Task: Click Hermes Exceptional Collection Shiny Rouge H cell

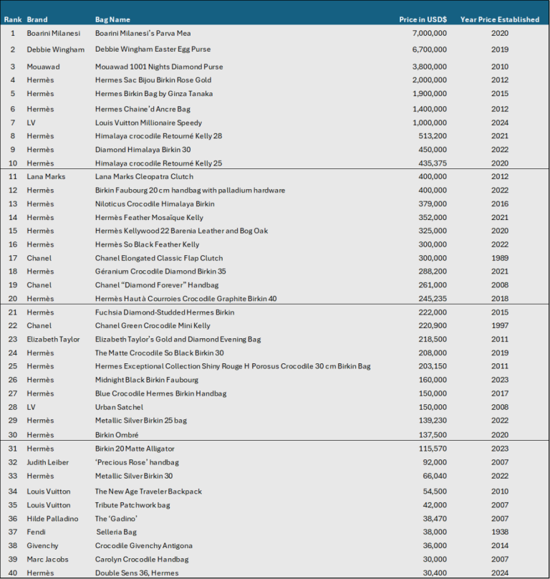Action: click(x=233, y=367)
